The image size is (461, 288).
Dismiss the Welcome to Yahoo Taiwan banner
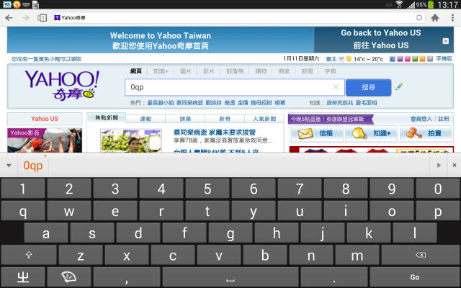tap(446, 41)
